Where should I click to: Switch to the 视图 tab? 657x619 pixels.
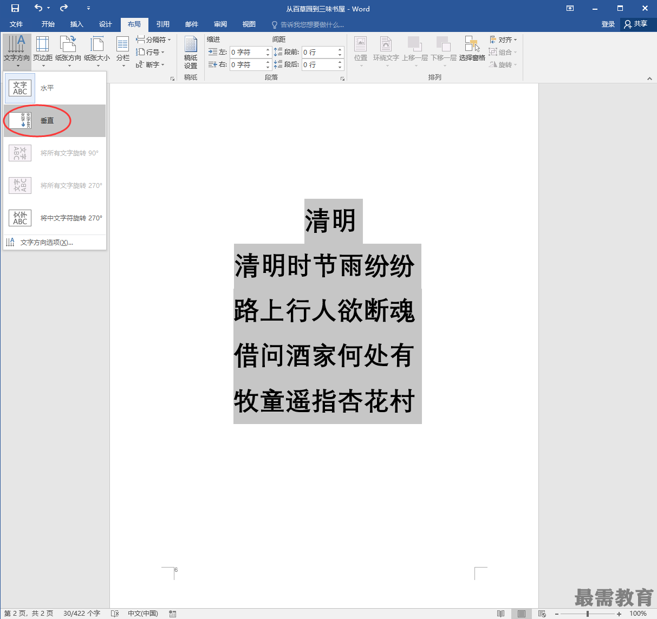point(249,24)
